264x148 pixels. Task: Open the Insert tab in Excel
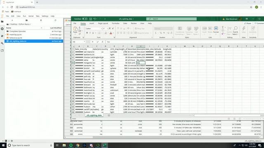92,23
